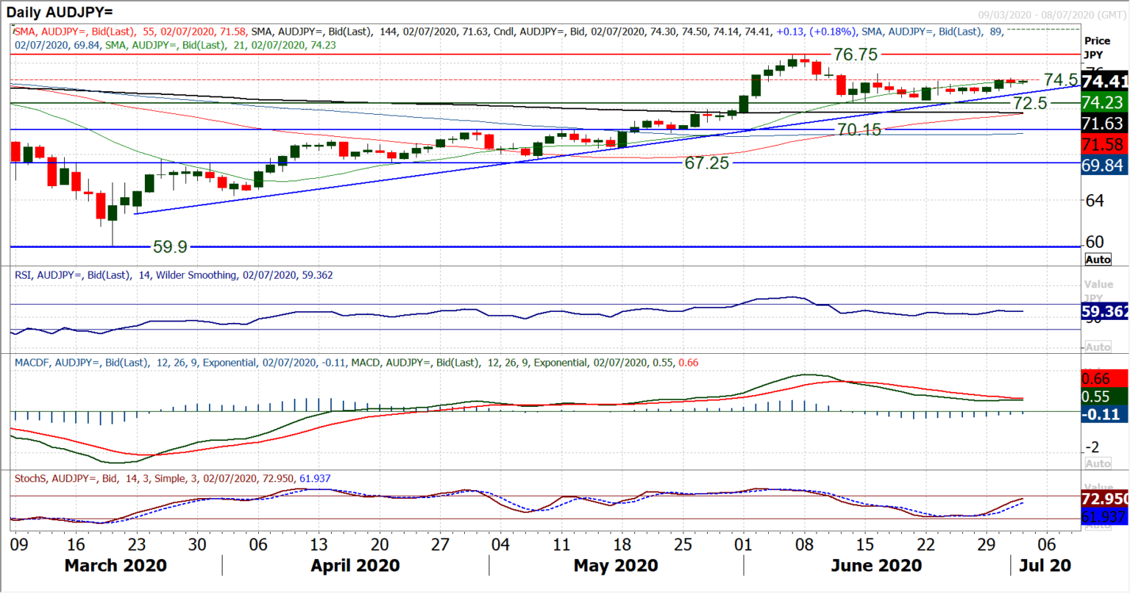Screen dimensions: 1130x593
Task: Select the 59.9 support level label
Action: point(170,247)
